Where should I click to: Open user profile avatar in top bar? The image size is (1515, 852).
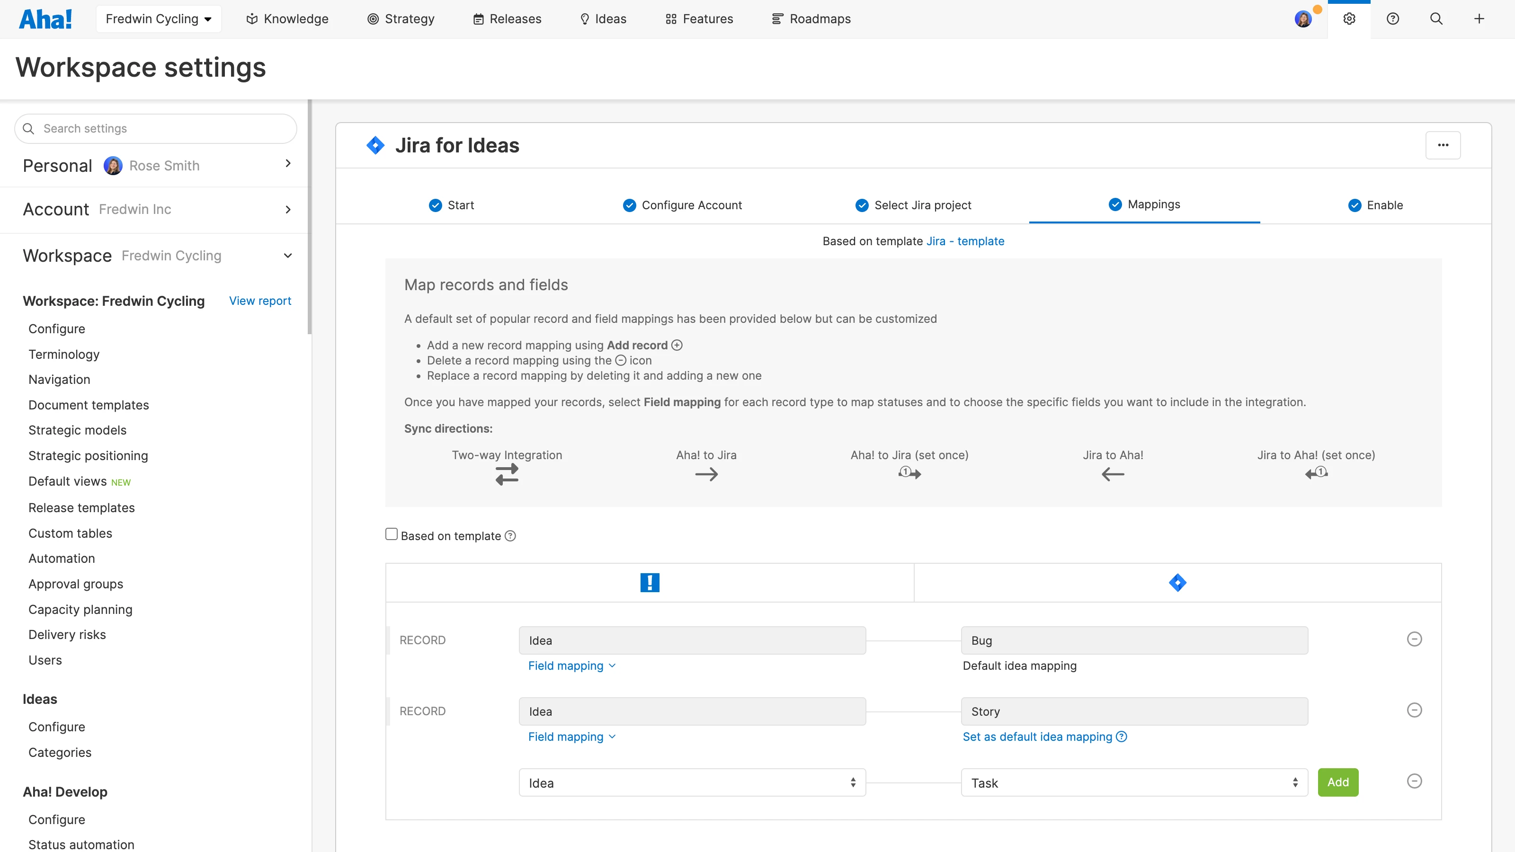click(x=1303, y=19)
